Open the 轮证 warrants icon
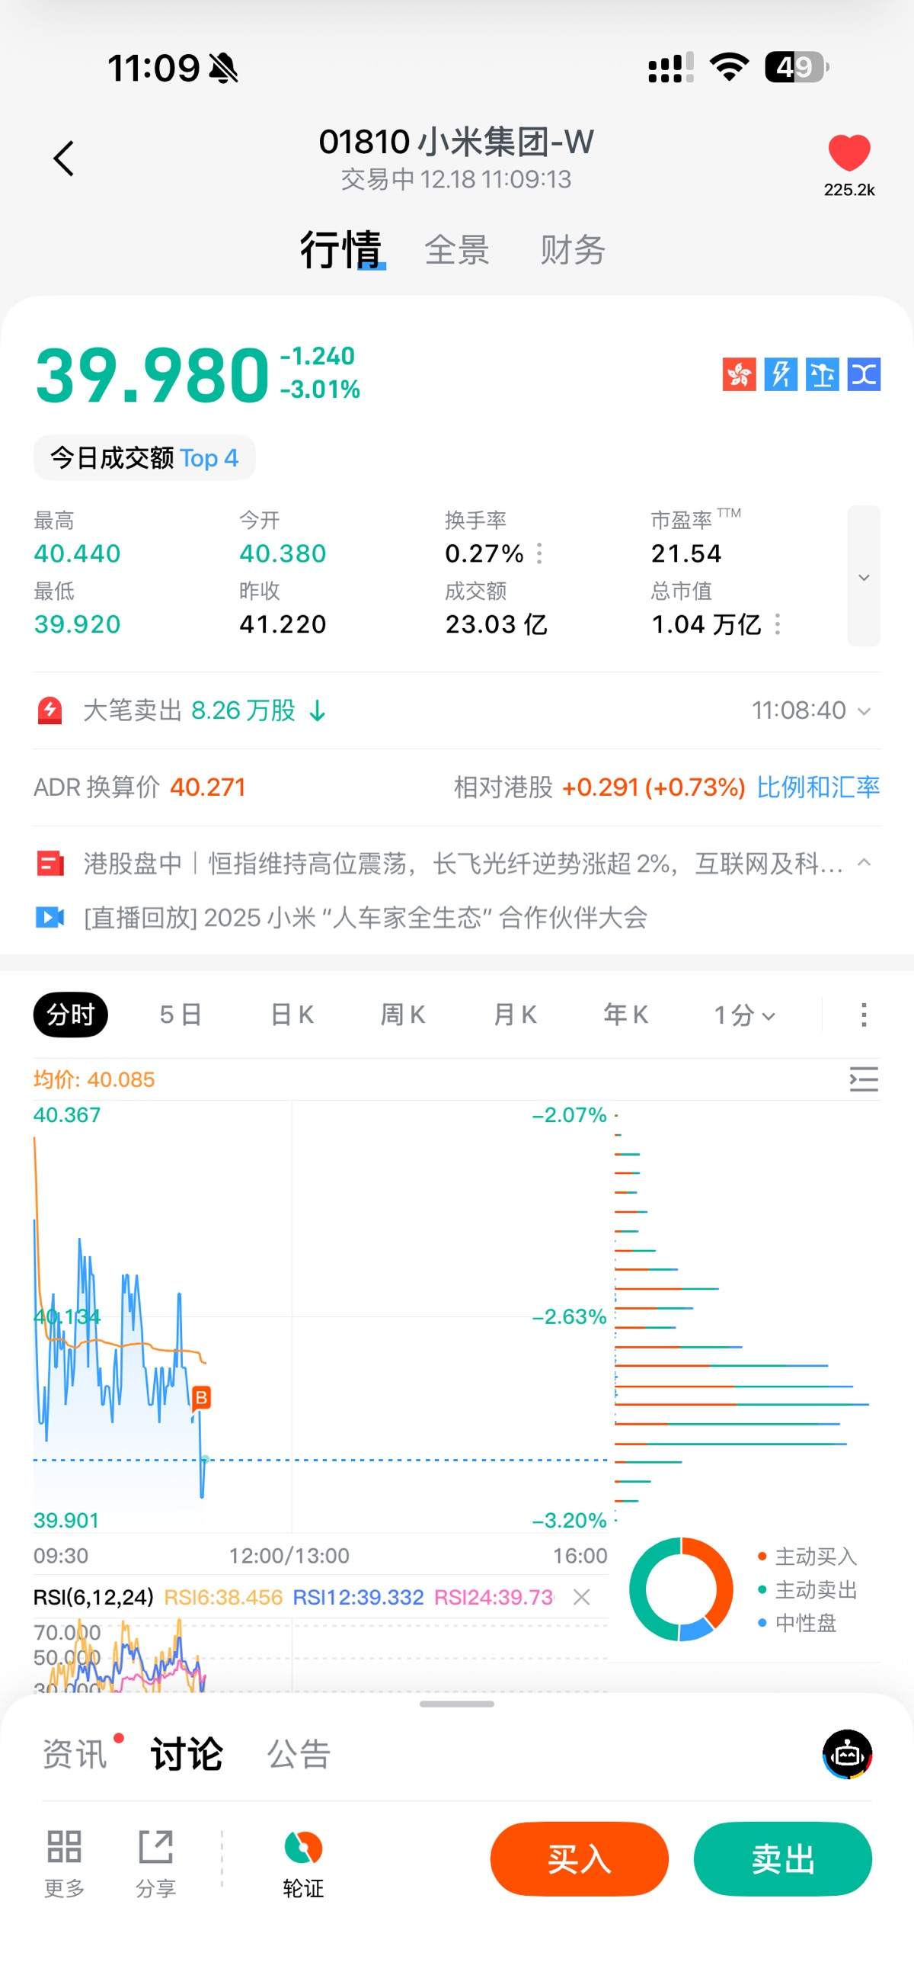 [x=303, y=1863]
